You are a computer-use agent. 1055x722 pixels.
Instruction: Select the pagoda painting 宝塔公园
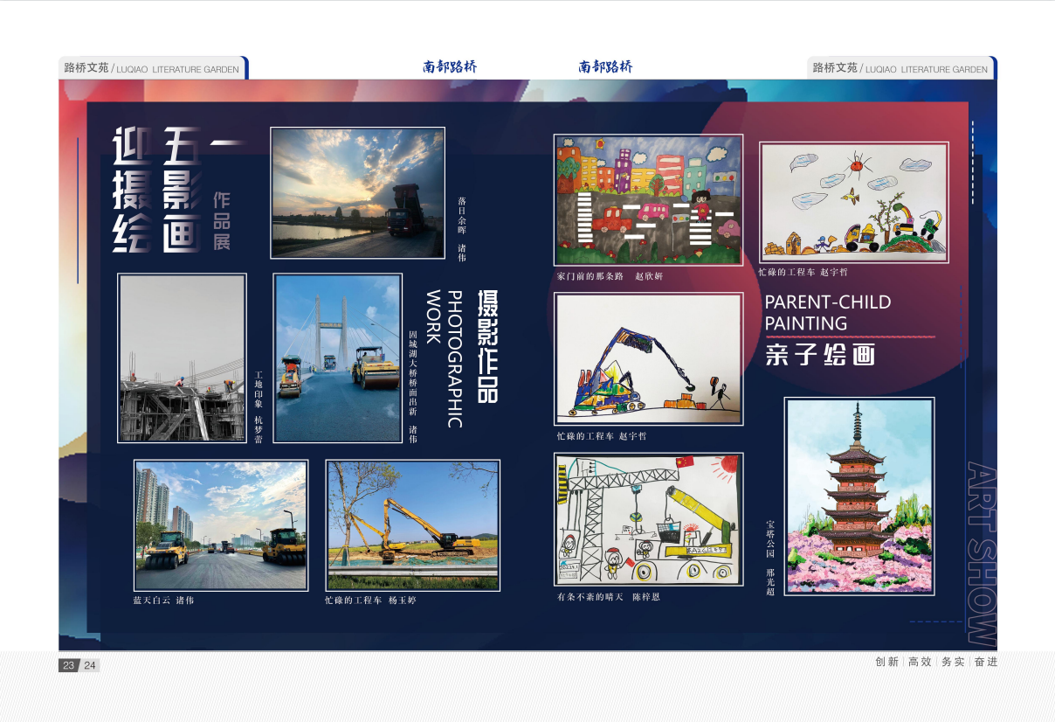859,496
